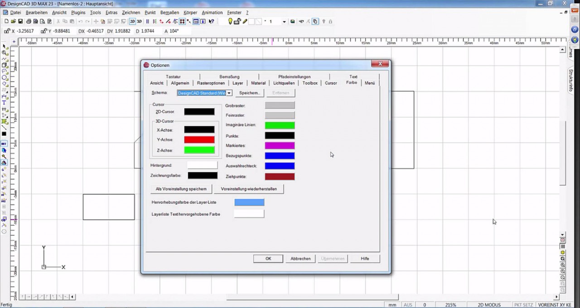580x308 pixels.
Task: Open the line width dropdown in the toolbar
Action: point(285,21)
